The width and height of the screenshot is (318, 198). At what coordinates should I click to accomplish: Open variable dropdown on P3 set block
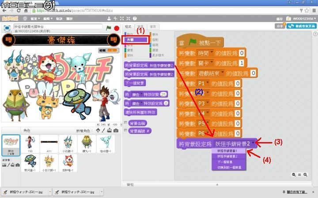coord(207,103)
